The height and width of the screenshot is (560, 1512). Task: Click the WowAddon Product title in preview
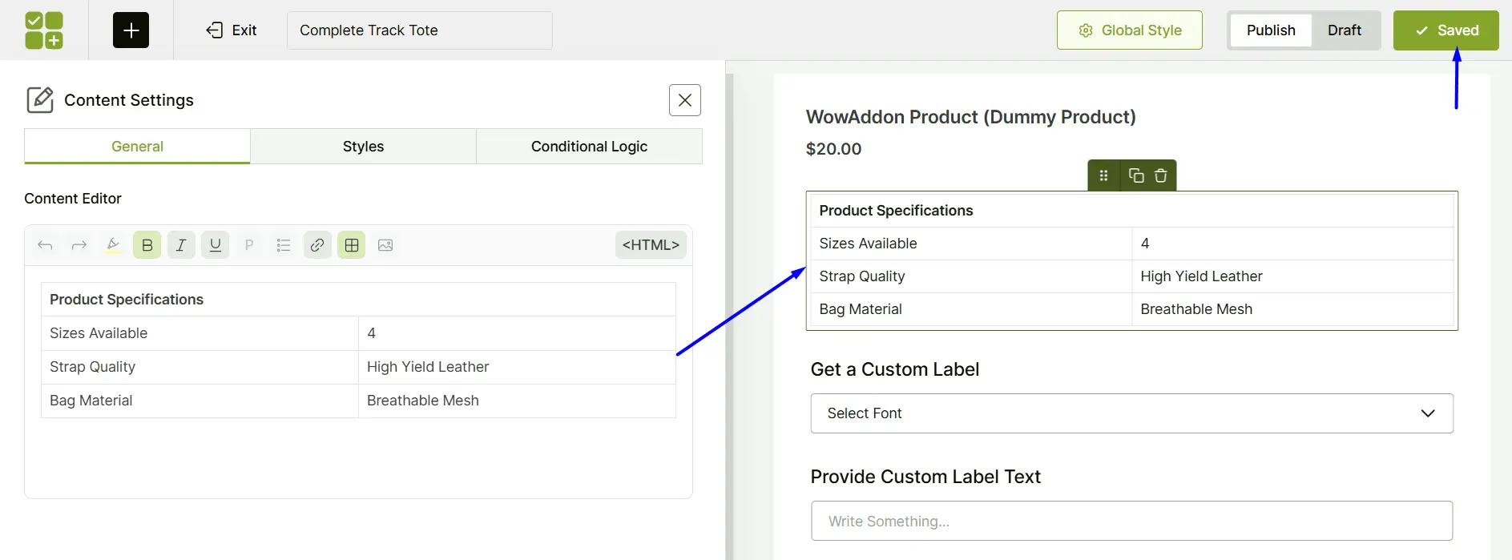tap(970, 117)
